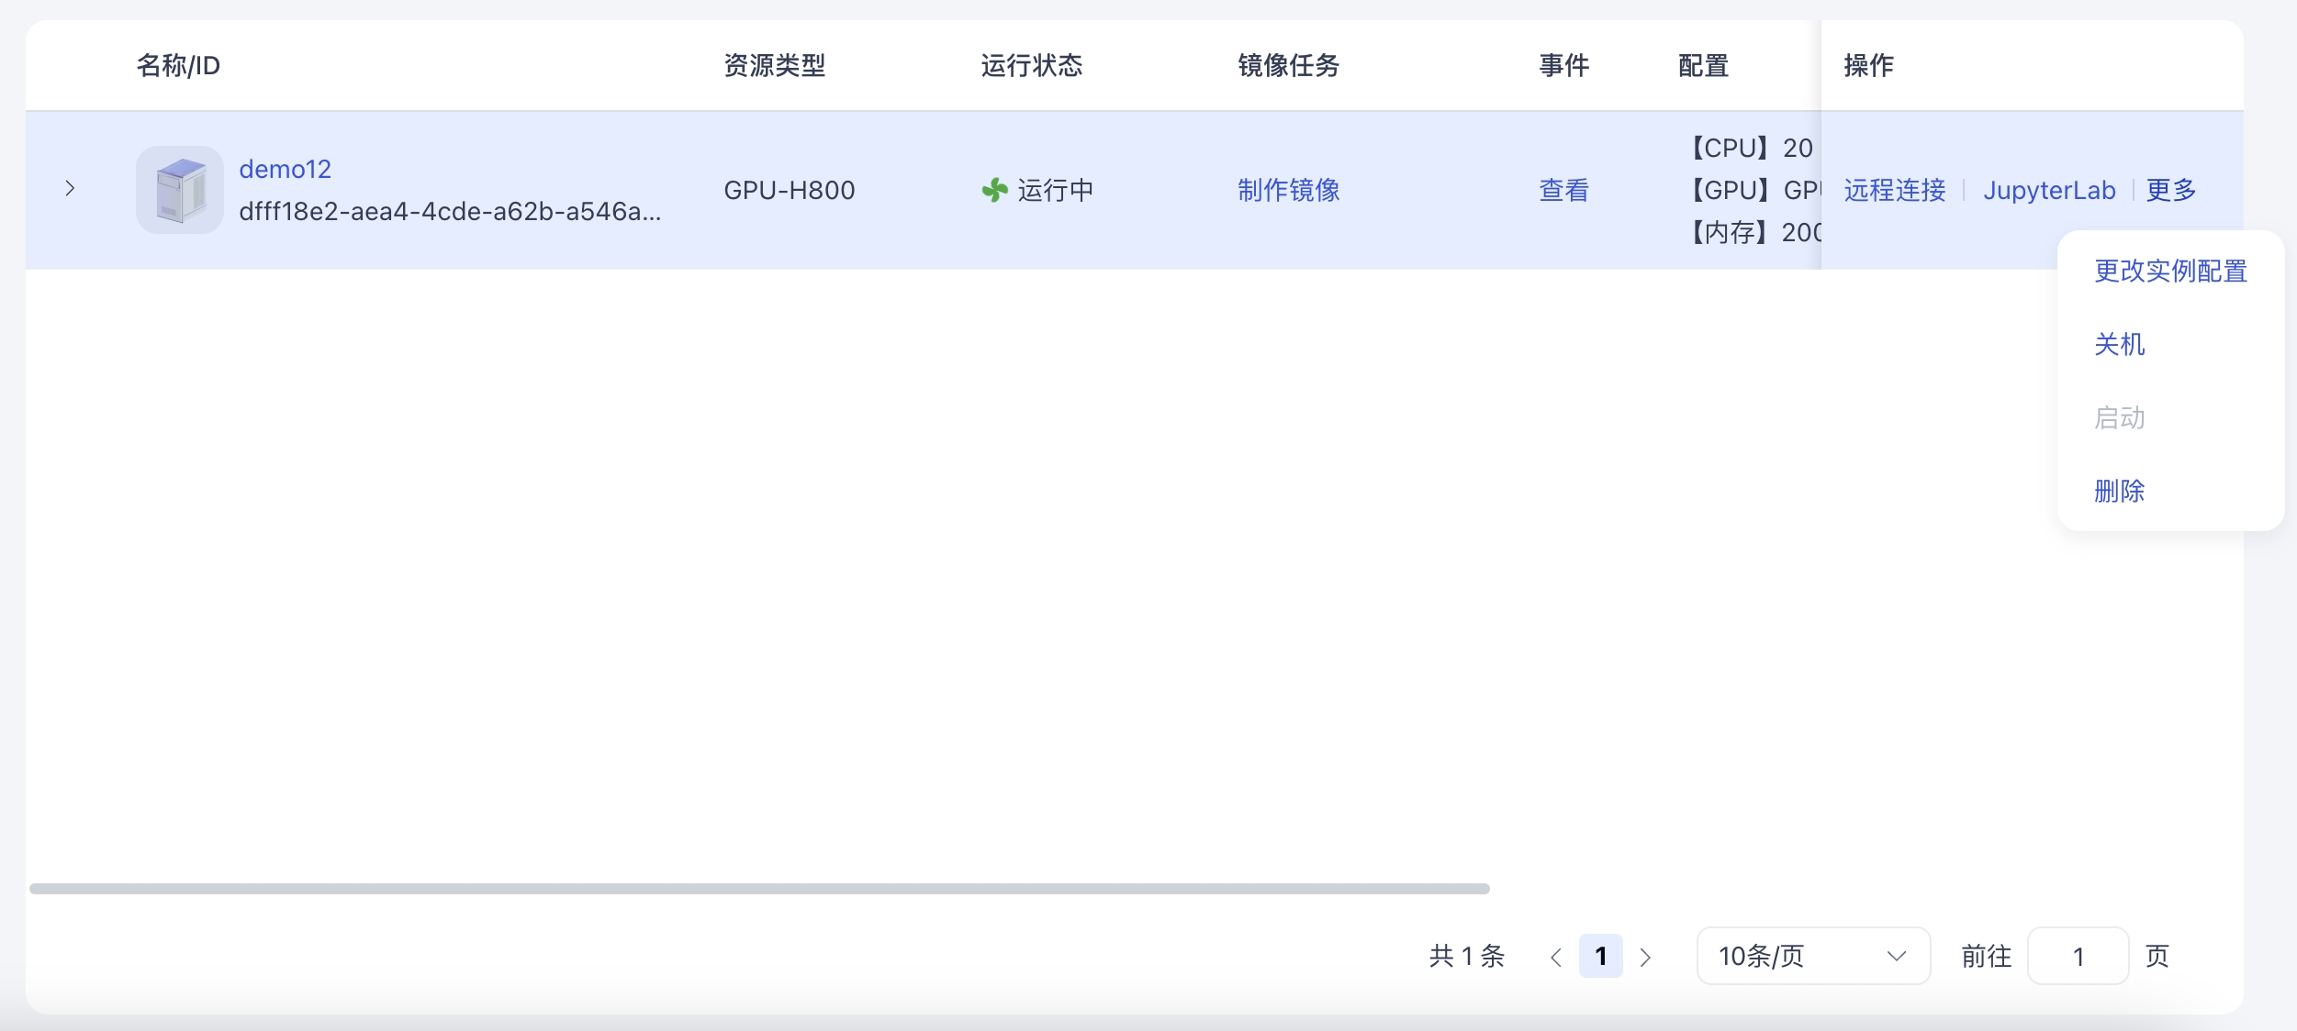
Task: Open the demo12 instance name link
Action: point(285,169)
